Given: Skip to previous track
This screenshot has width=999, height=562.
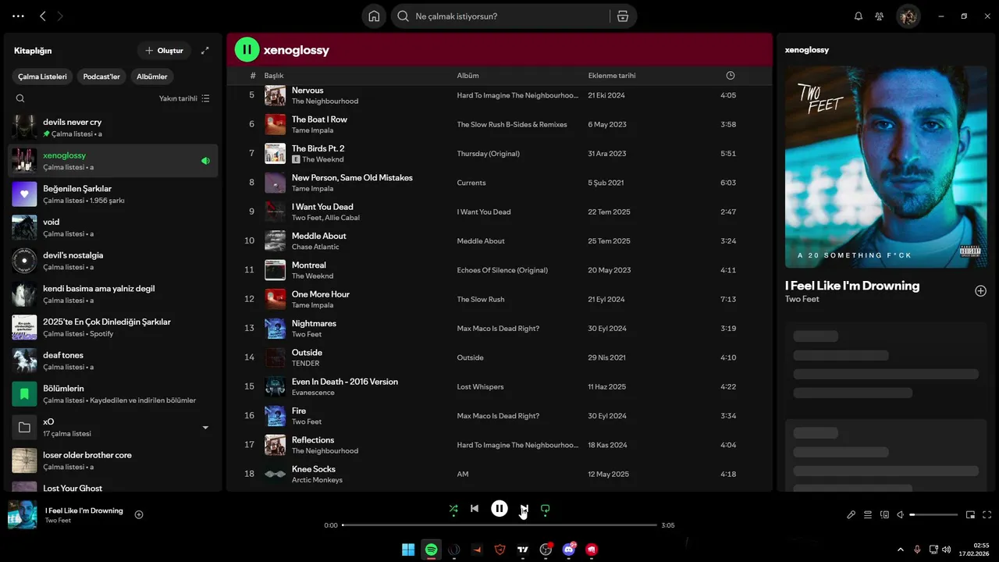Looking at the screenshot, I should [475, 509].
